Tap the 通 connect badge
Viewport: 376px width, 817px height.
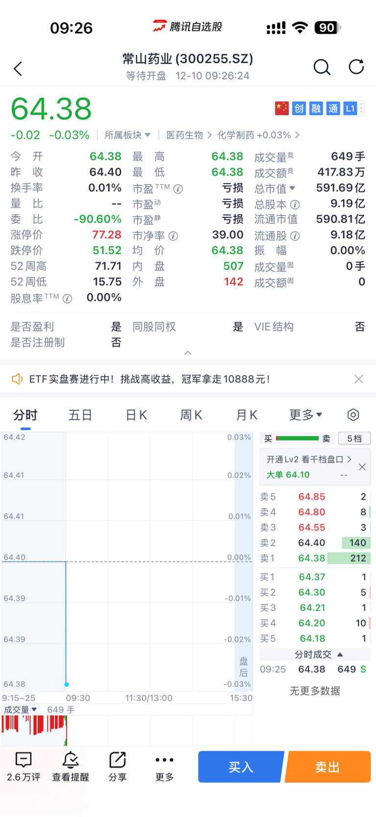(x=333, y=108)
